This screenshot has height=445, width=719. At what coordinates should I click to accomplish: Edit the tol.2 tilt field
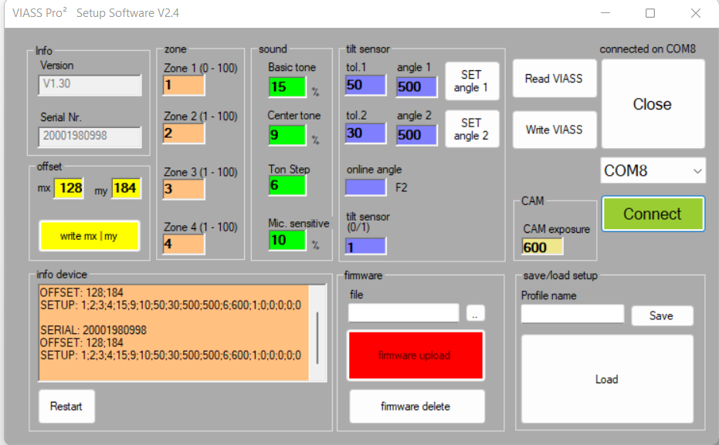pyautogui.click(x=365, y=133)
